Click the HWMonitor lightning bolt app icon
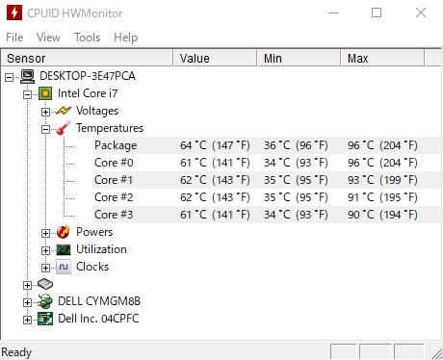 click(x=14, y=13)
